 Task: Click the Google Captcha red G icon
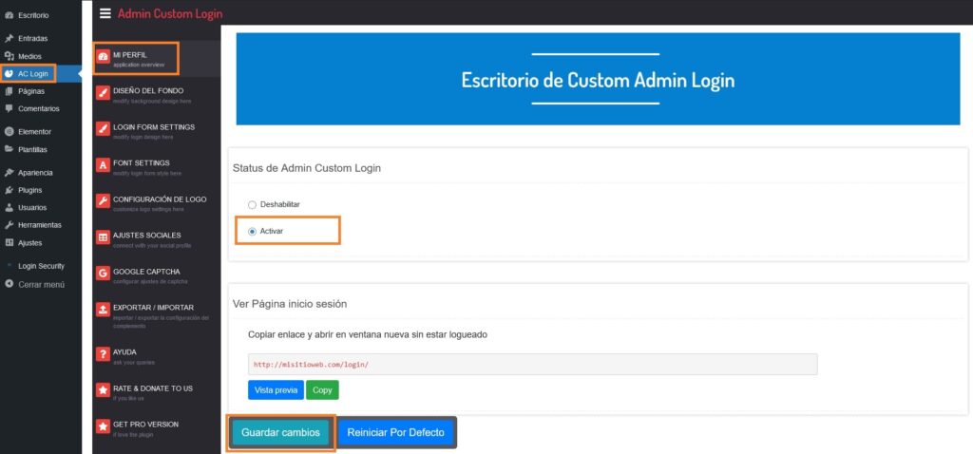click(103, 274)
